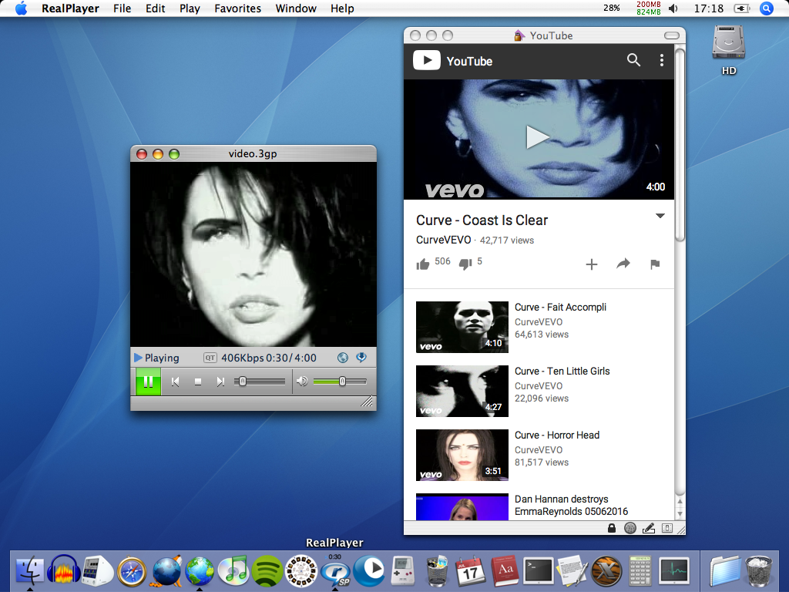Screen dimensions: 789x592
Task: Click the YouTube logo in the YouTube window
Action: [x=453, y=61]
